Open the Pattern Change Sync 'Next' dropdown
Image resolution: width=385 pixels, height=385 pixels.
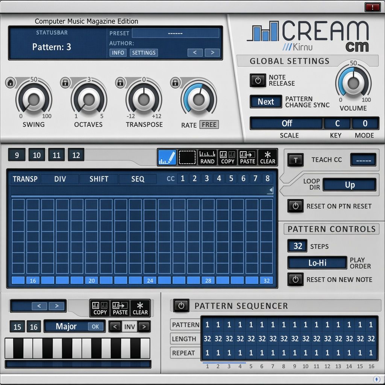pos(266,102)
